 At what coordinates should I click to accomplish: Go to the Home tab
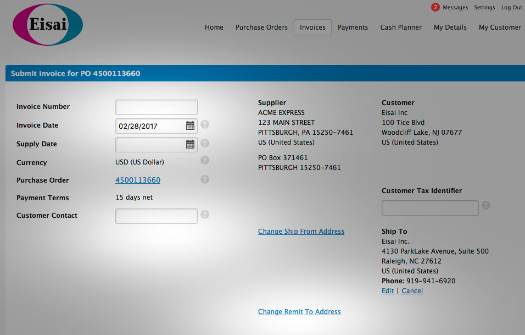point(214,27)
